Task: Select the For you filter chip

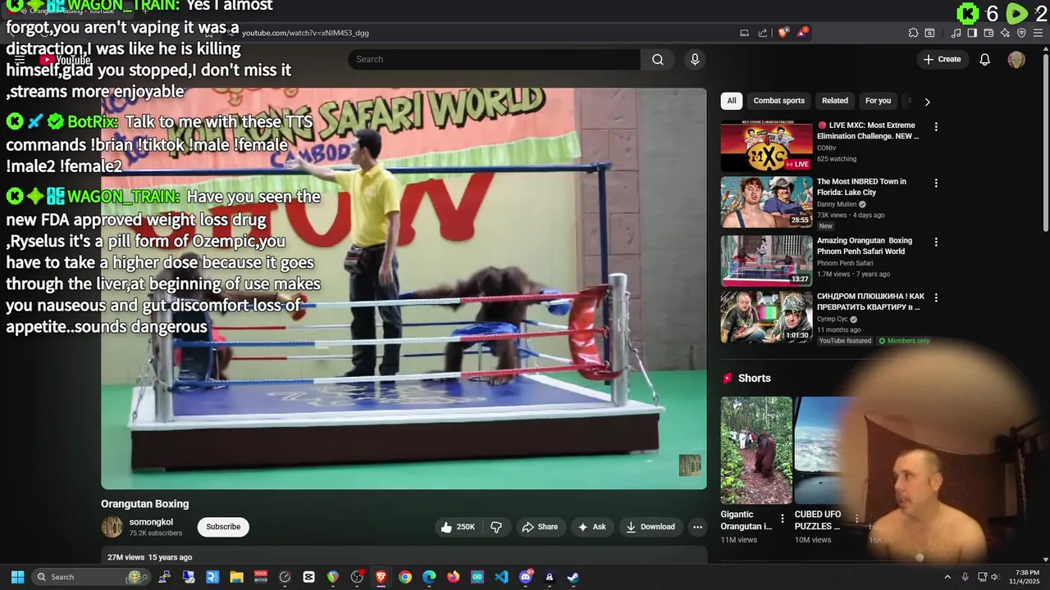Action: point(878,101)
